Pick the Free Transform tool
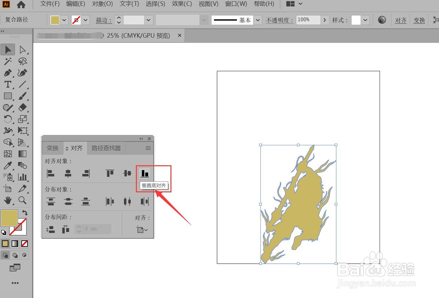This screenshot has width=439, height=298. (23, 131)
